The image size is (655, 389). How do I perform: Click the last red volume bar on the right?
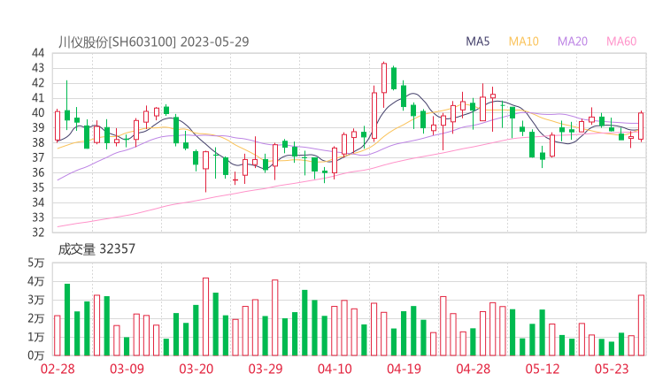click(641, 325)
